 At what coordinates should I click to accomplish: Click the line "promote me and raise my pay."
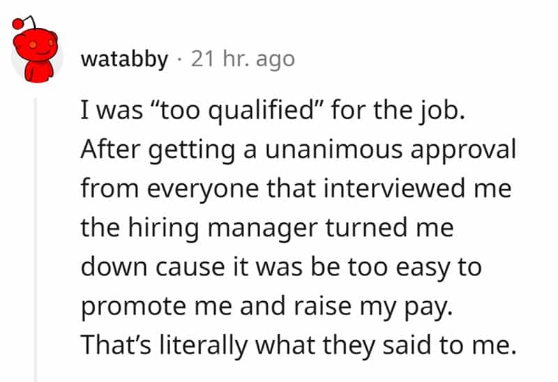[x=267, y=305]
